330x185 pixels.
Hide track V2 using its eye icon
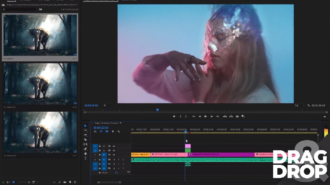(114, 150)
